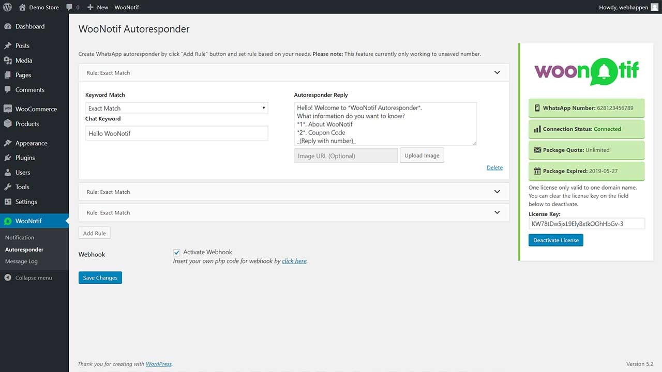Click the Autoresponder Reply text area
Screen dimensions: 662x372
point(385,124)
